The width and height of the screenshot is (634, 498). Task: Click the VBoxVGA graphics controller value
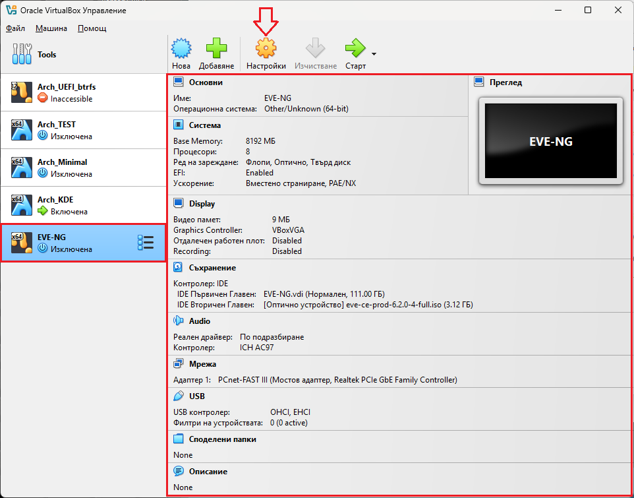click(x=288, y=230)
